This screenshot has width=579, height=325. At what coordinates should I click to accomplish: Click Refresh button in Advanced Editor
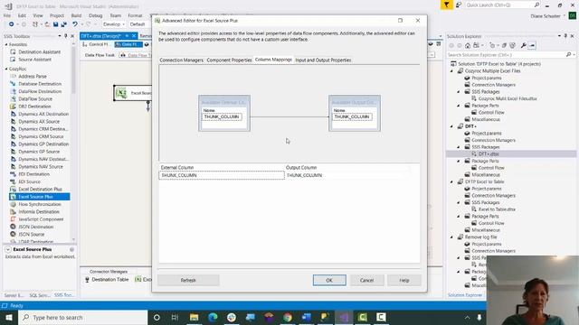188,280
